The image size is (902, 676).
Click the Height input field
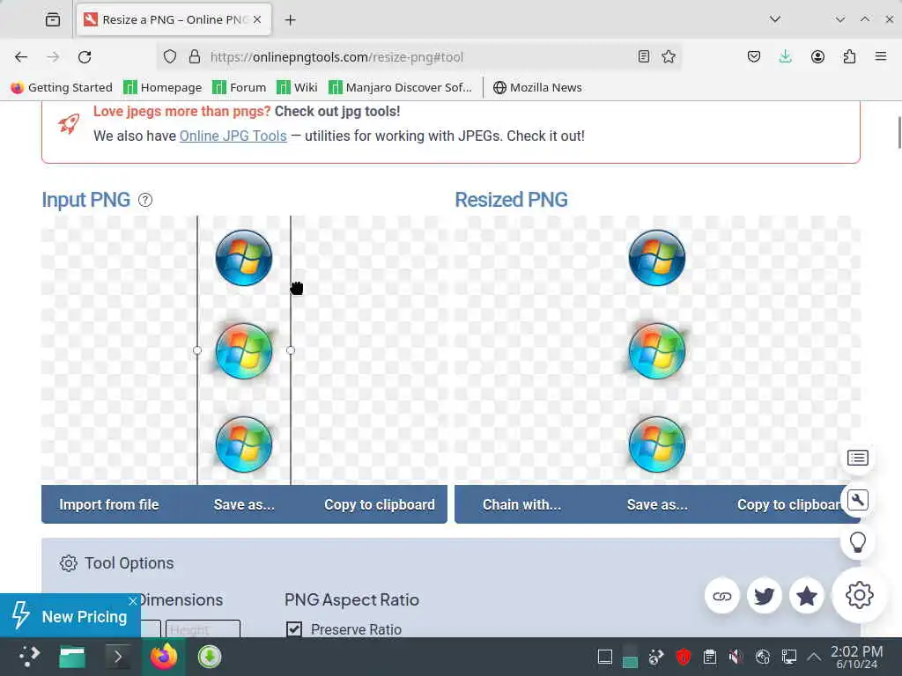pos(203,628)
